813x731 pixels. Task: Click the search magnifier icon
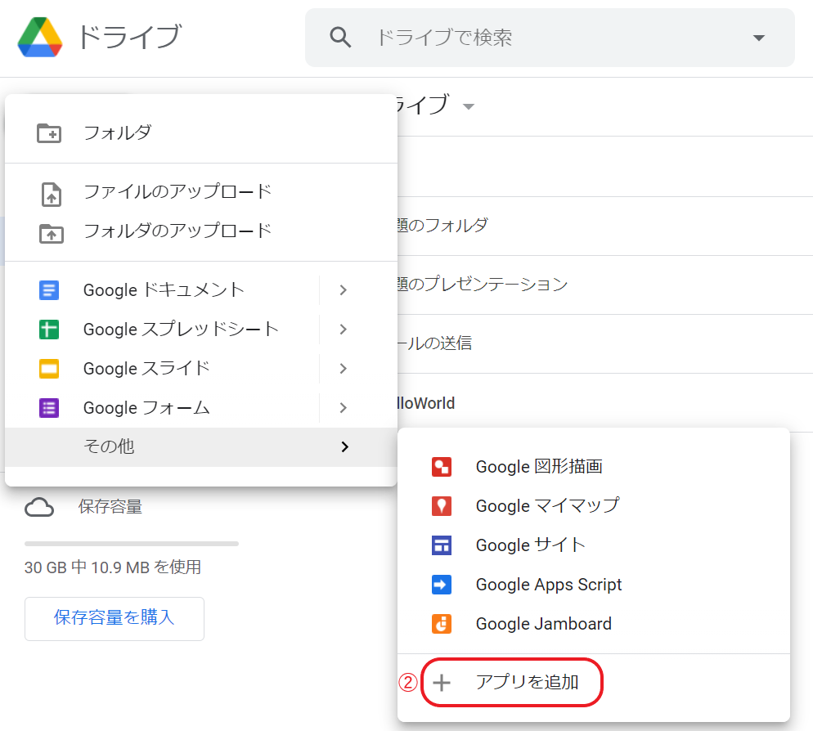point(340,38)
